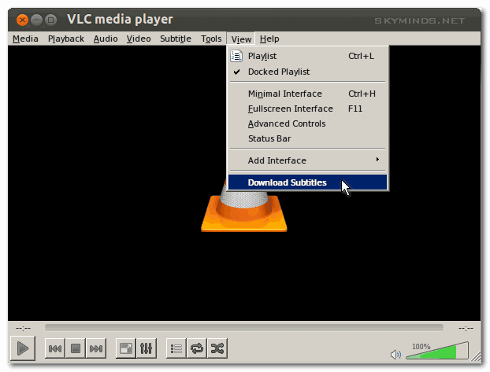Maximize the VLC window
Viewport: 490px width, 372px height.
[51, 20]
